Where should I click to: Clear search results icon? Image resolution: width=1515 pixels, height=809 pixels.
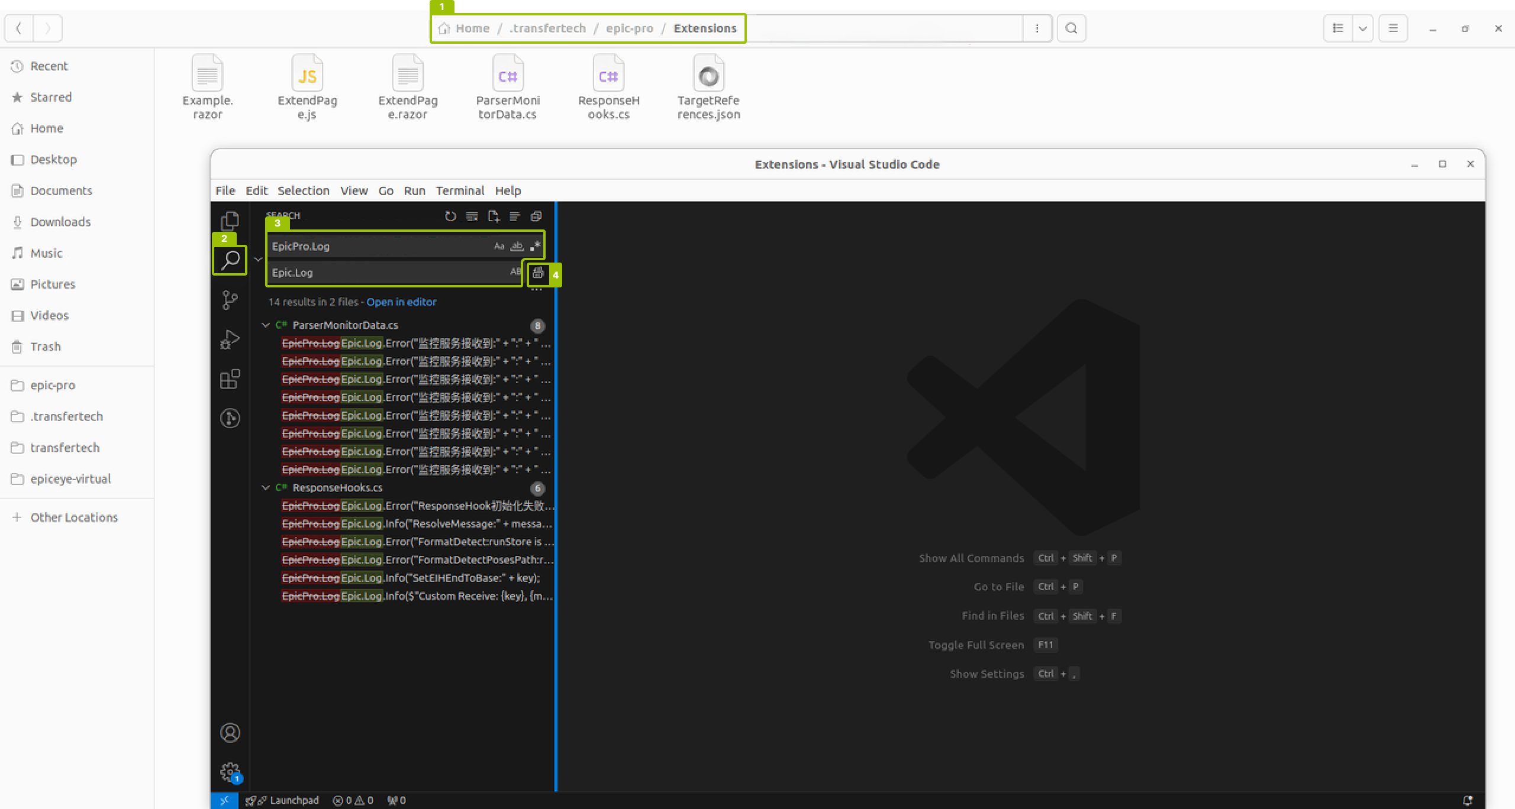[x=472, y=216]
